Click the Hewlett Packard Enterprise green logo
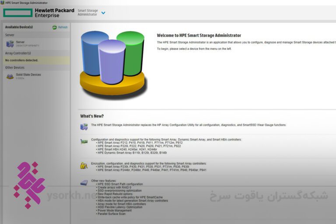Viewport: 336px width, 224px height. coord(18,13)
